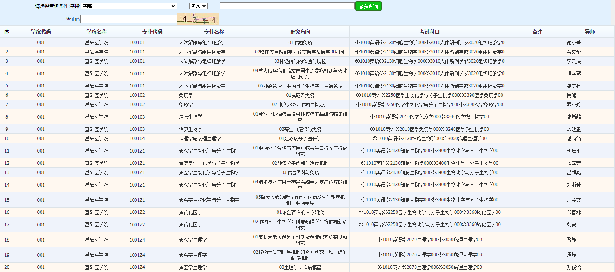
Task: Select advisor name 孙俊铭
Action: point(574,267)
